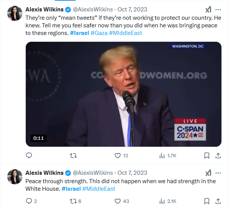Share the second tweet

[x=218, y=201]
